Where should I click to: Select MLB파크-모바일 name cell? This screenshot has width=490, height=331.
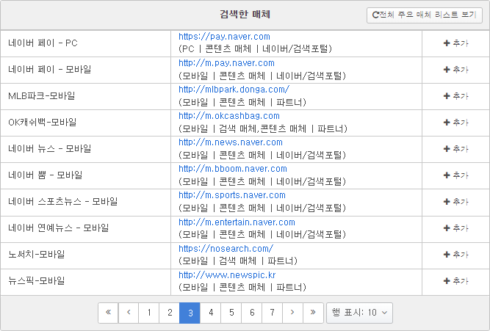point(86,96)
